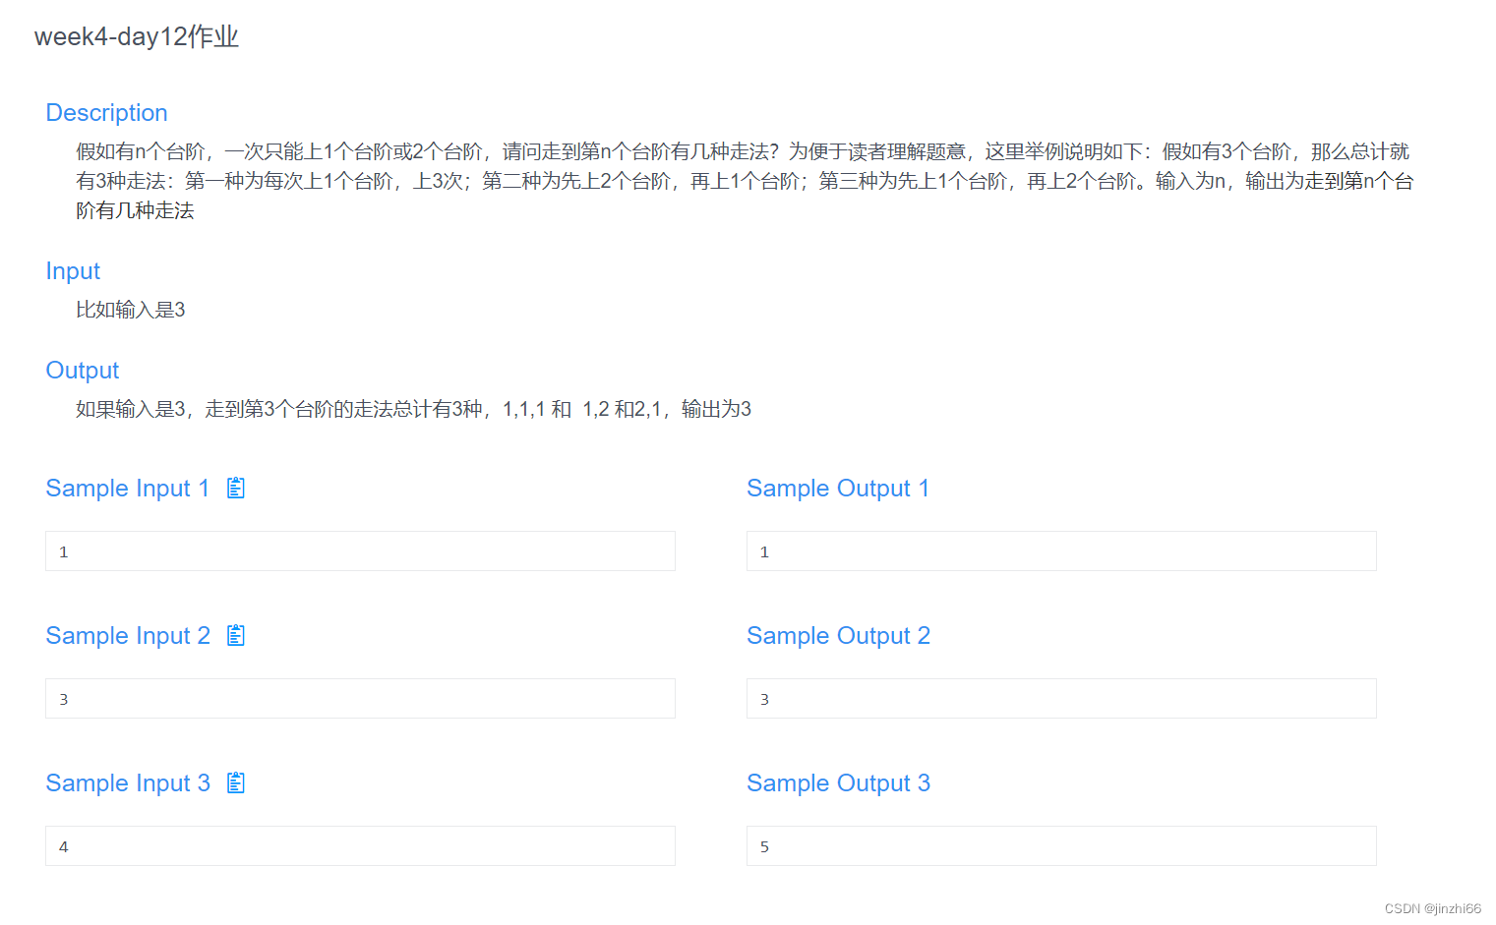This screenshot has height=925, width=1496.
Task: Click the Sample Input 3 value box
Action: pyautogui.click(x=360, y=846)
